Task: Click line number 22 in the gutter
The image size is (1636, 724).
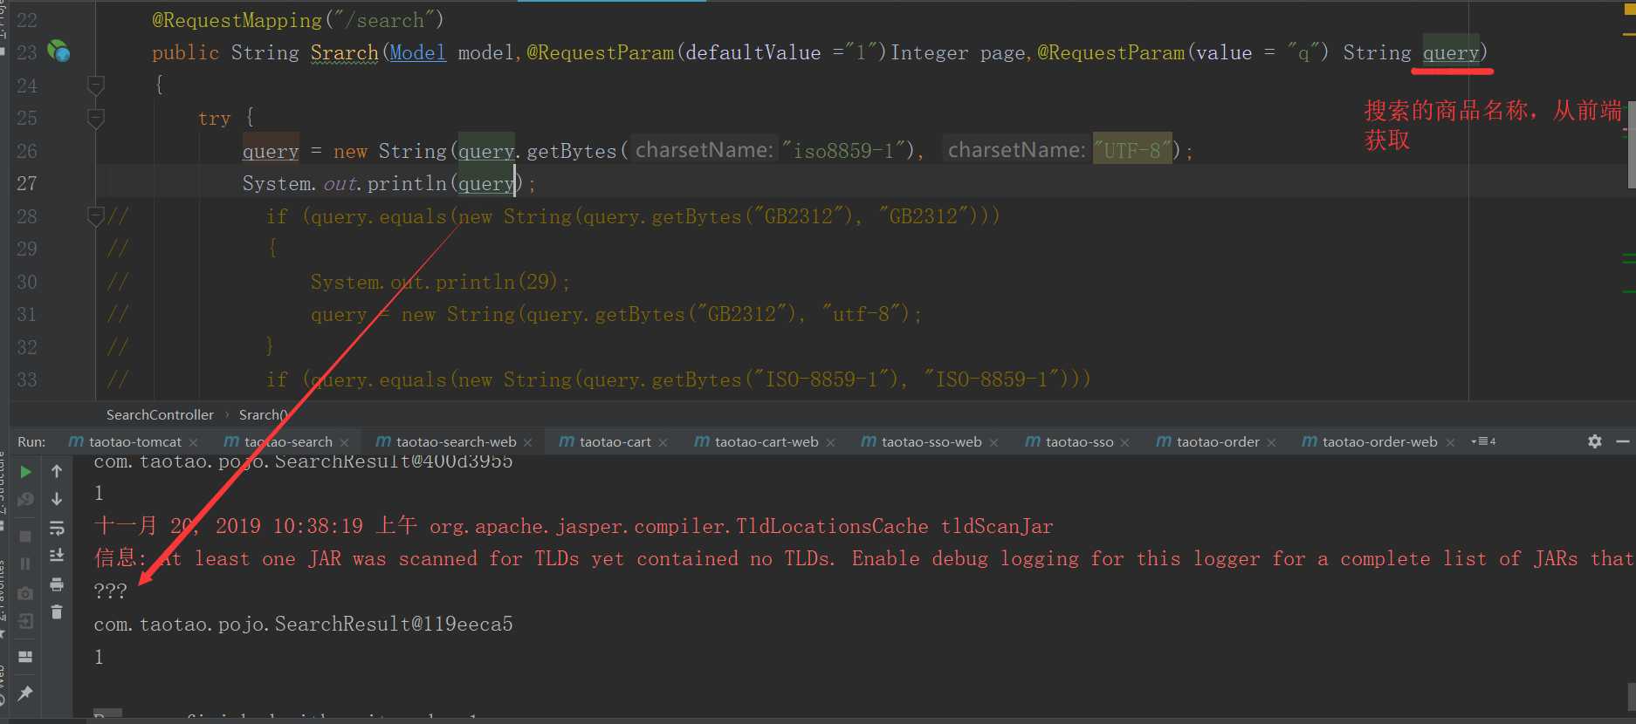Action: tap(27, 20)
